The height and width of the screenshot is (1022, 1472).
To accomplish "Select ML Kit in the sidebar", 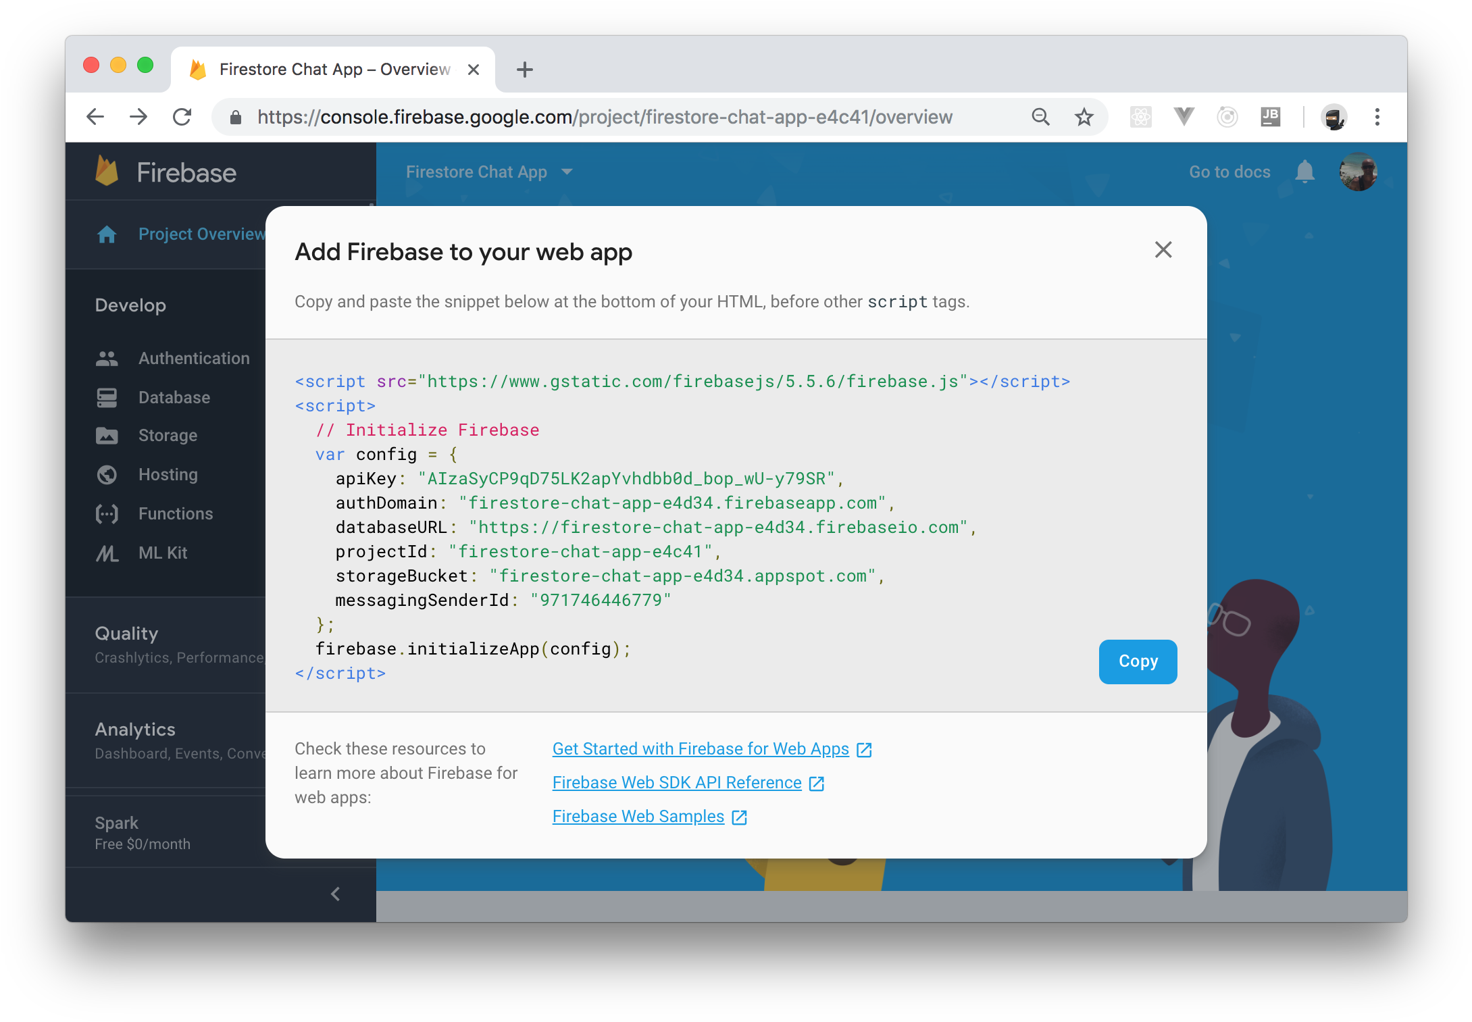I will pos(163,553).
